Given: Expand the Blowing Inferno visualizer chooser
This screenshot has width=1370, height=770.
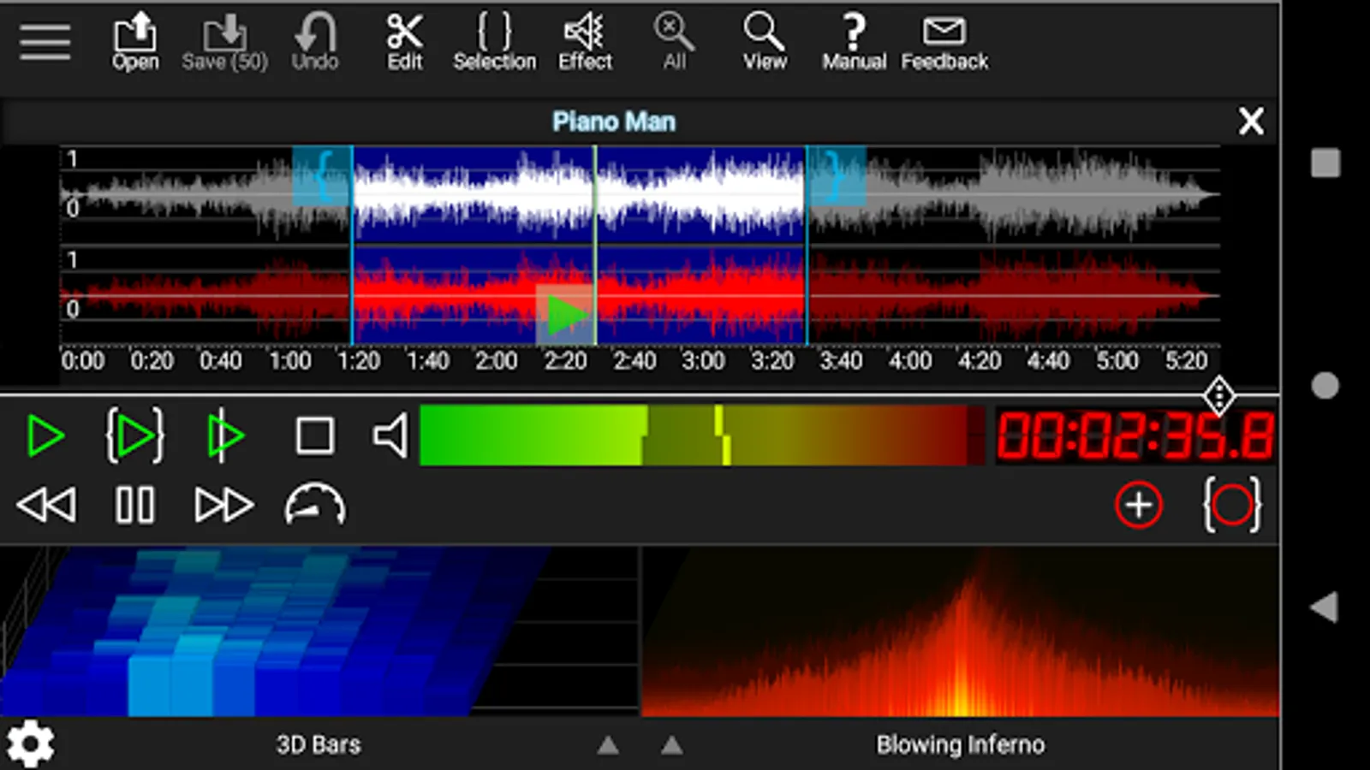Looking at the screenshot, I should tap(672, 745).
